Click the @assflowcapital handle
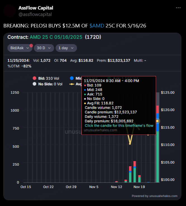The image size is (186, 206). [x=35, y=14]
